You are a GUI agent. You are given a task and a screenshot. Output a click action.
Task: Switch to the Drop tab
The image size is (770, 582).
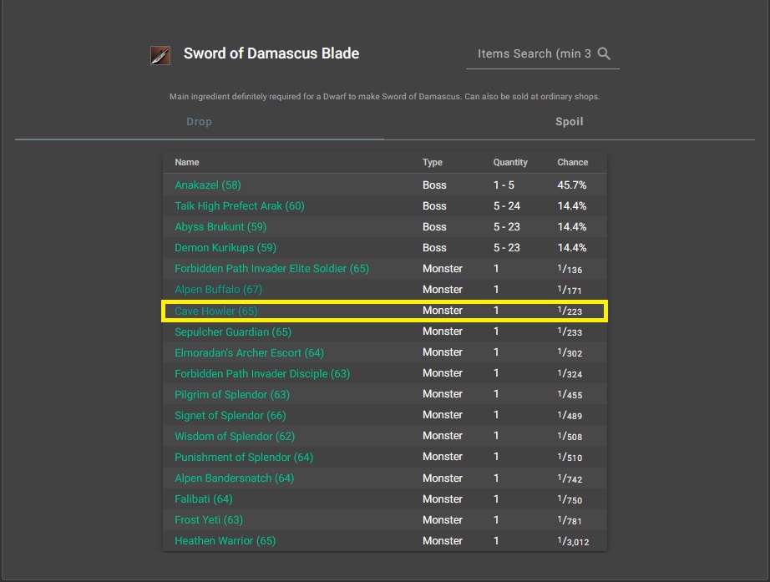(199, 122)
